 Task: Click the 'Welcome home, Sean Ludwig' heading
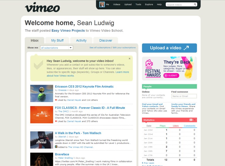pyautogui.click(x=69, y=23)
